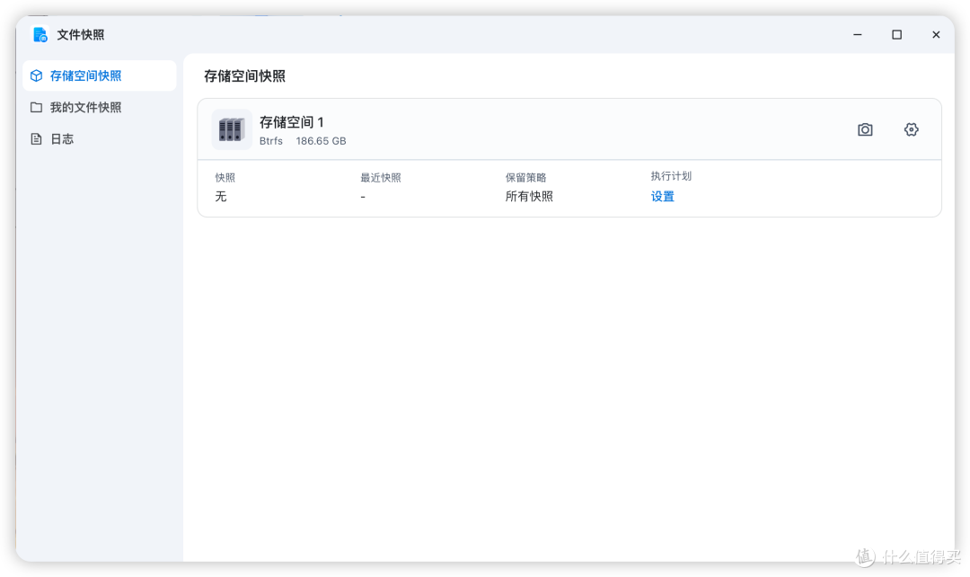970x577 pixels.
Task: Click the 存储空间 1 volume name
Action: point(291,122)
